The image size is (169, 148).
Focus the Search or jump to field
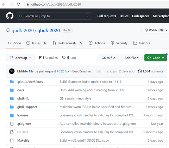(x=55, y=16)
